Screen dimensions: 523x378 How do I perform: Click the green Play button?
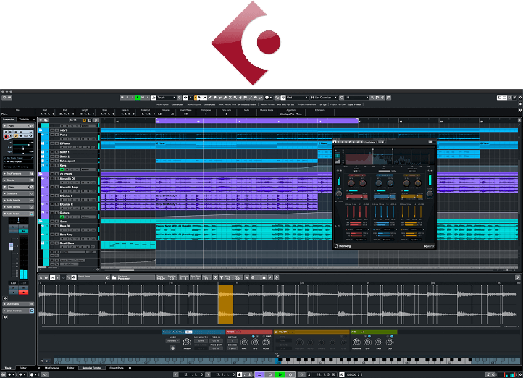click(280, 374)
